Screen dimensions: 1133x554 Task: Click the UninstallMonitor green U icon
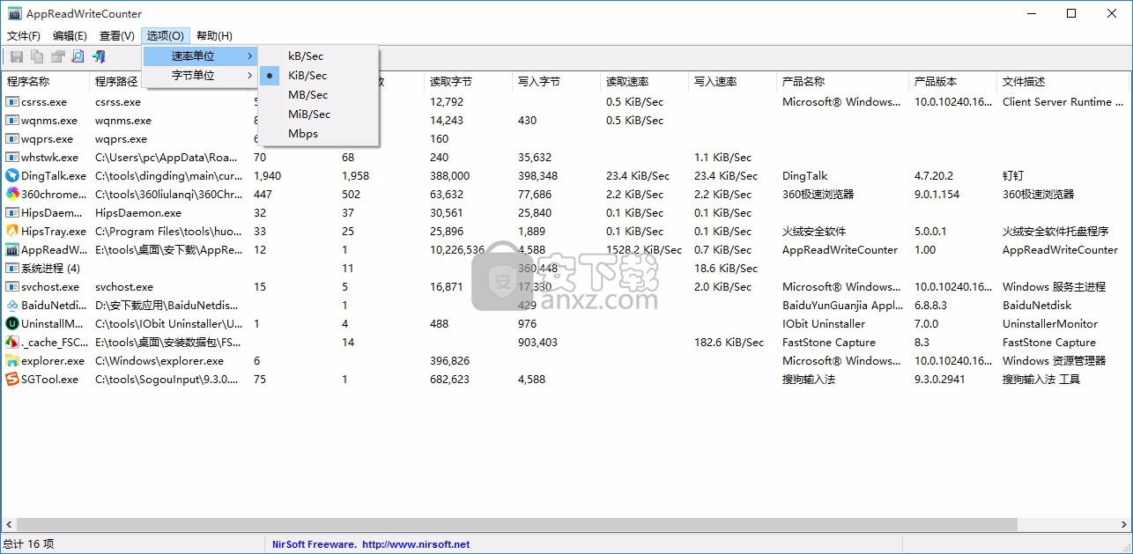(12, 324)
